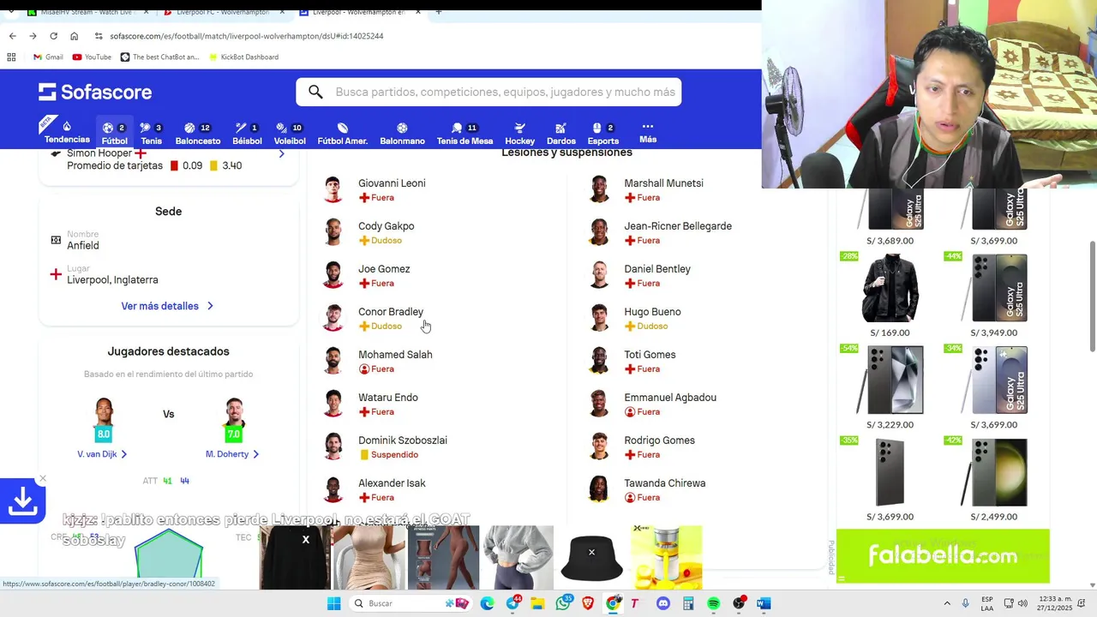The width and height of the screenshot is (1097, 617).
Task: Open Giovanni Leoni player entry
Action: point(392,183)
